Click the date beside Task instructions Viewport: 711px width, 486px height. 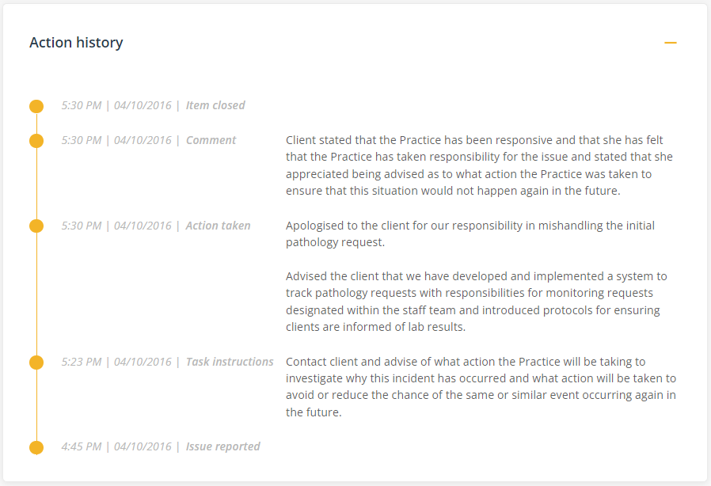143,362
